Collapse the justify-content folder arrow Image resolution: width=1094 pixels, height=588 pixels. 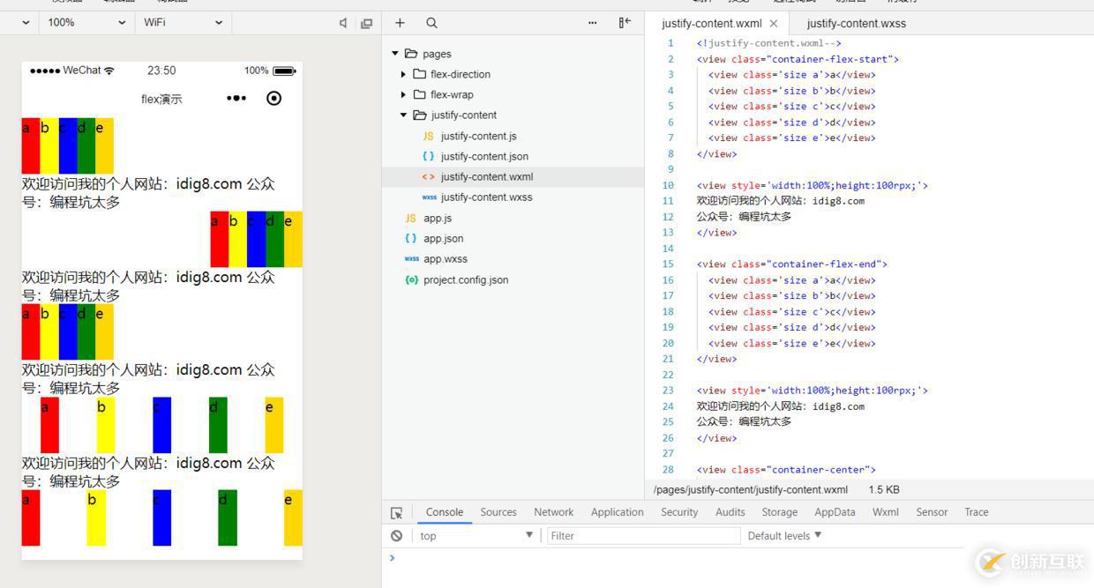coord(403,115)
